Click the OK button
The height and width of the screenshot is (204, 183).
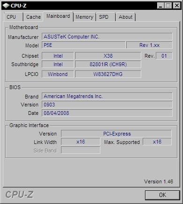click(162, 195)
